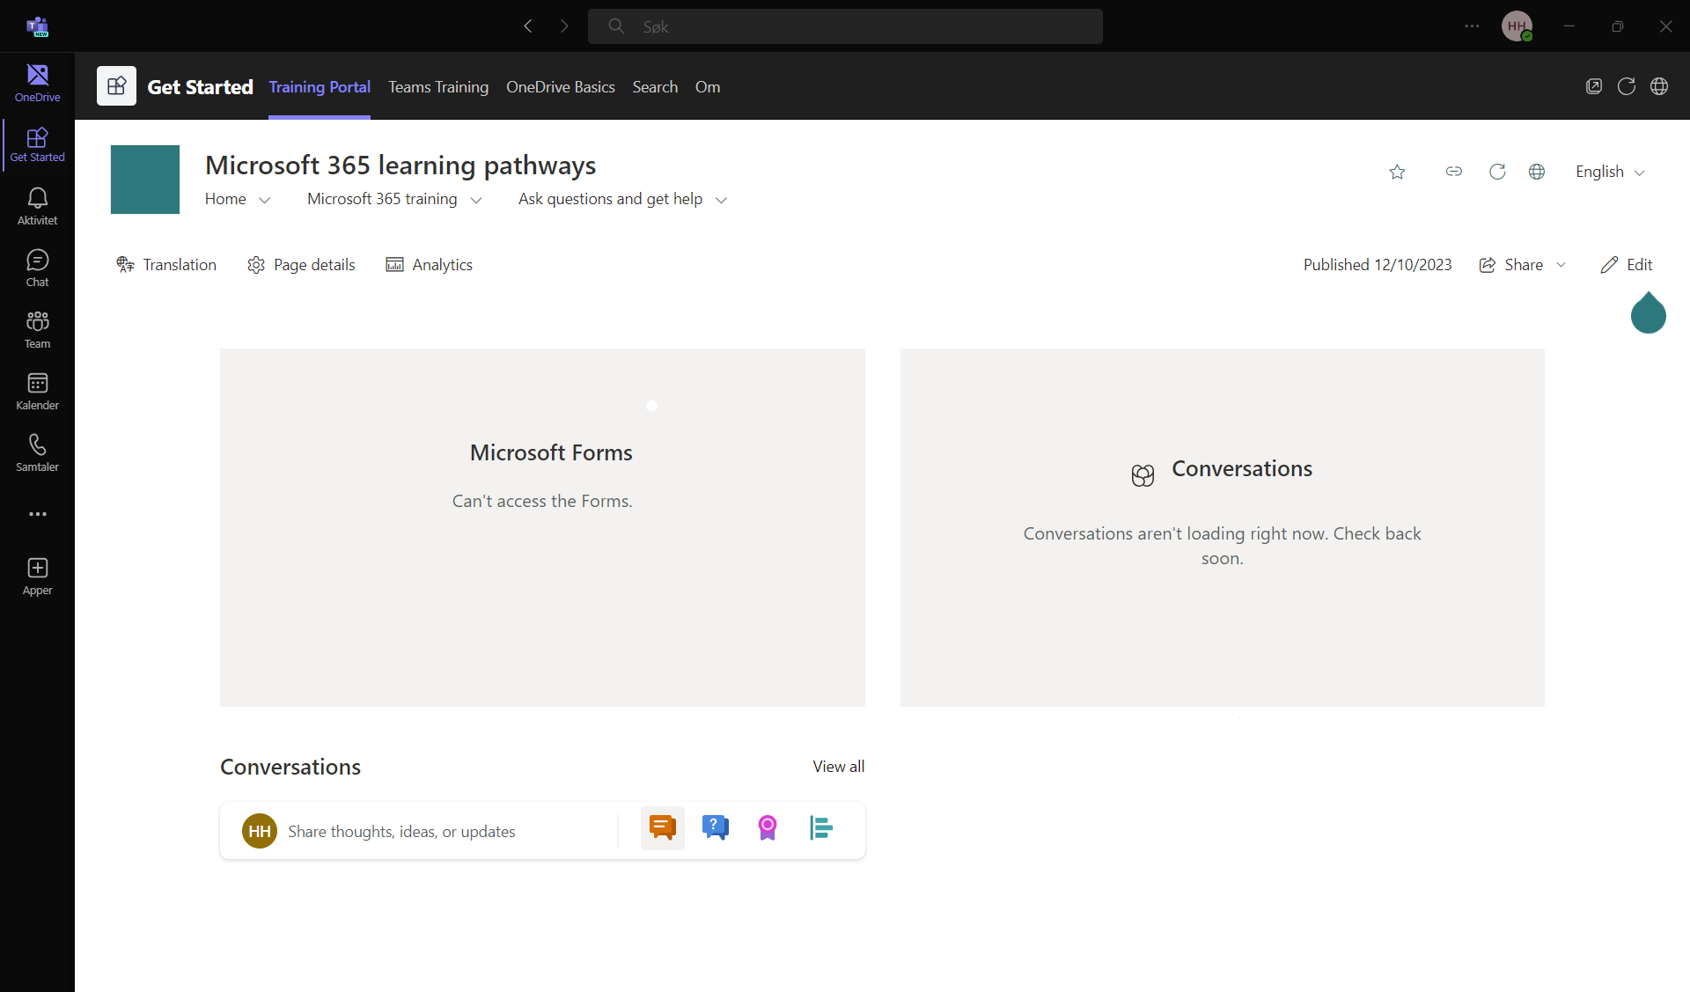Click the teal droplet floating button
This screenshot has width=1690, height=992.
pos(1648,313)
